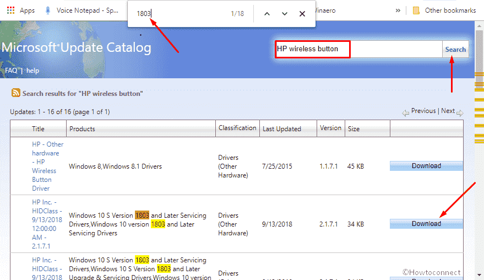The height and width of the screenshot is (280, 484).
Task: Click the RSS feed icon
Action: 16,93
